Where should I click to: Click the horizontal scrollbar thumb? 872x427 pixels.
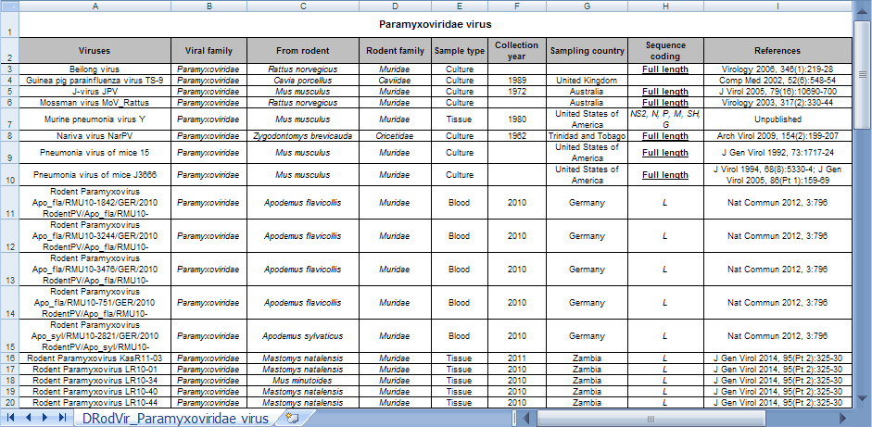pos(651,418)
